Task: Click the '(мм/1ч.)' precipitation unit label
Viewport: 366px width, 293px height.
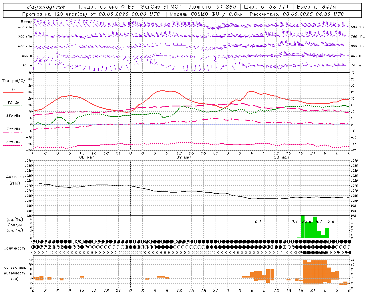Action: (x=15, y=230)
